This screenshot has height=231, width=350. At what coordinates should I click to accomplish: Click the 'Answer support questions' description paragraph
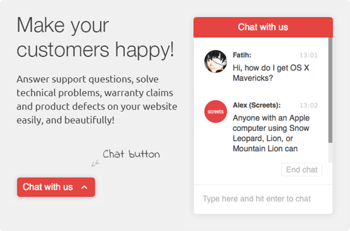coord(96,99)
